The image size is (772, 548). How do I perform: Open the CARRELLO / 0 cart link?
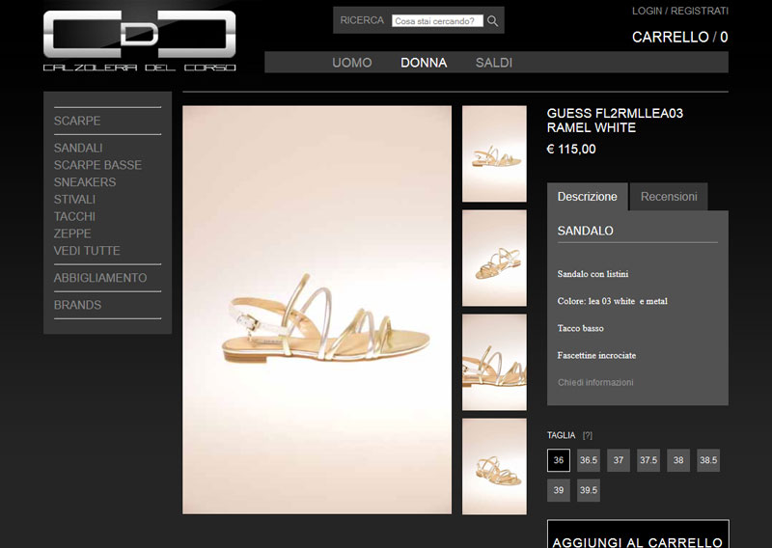[679, 37]
